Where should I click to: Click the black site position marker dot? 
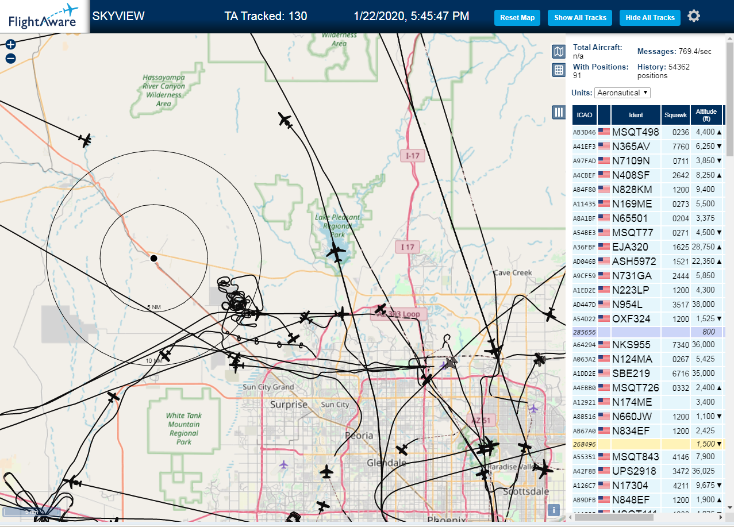pyautogui.click(x=153, y=259)
